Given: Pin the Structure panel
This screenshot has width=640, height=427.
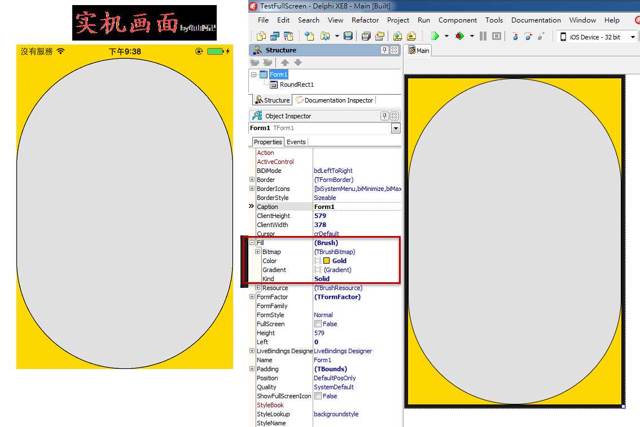Looking at the screenshot, I should 384,50.
